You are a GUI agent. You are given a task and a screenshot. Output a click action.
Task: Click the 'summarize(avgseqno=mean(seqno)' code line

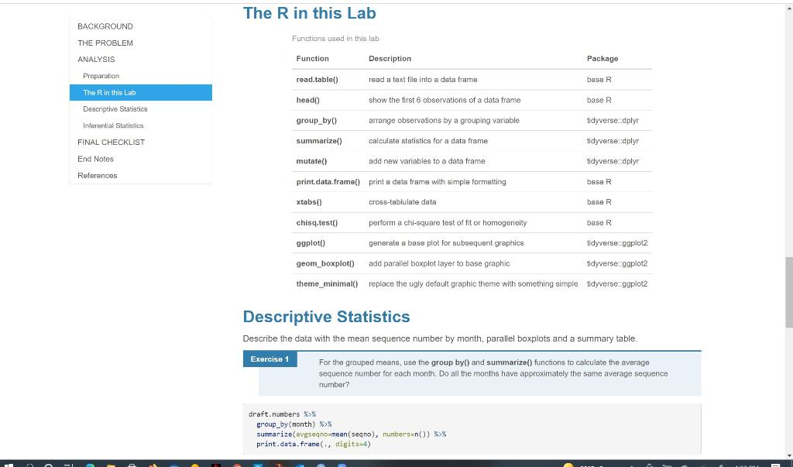click(x=351, y=434)
